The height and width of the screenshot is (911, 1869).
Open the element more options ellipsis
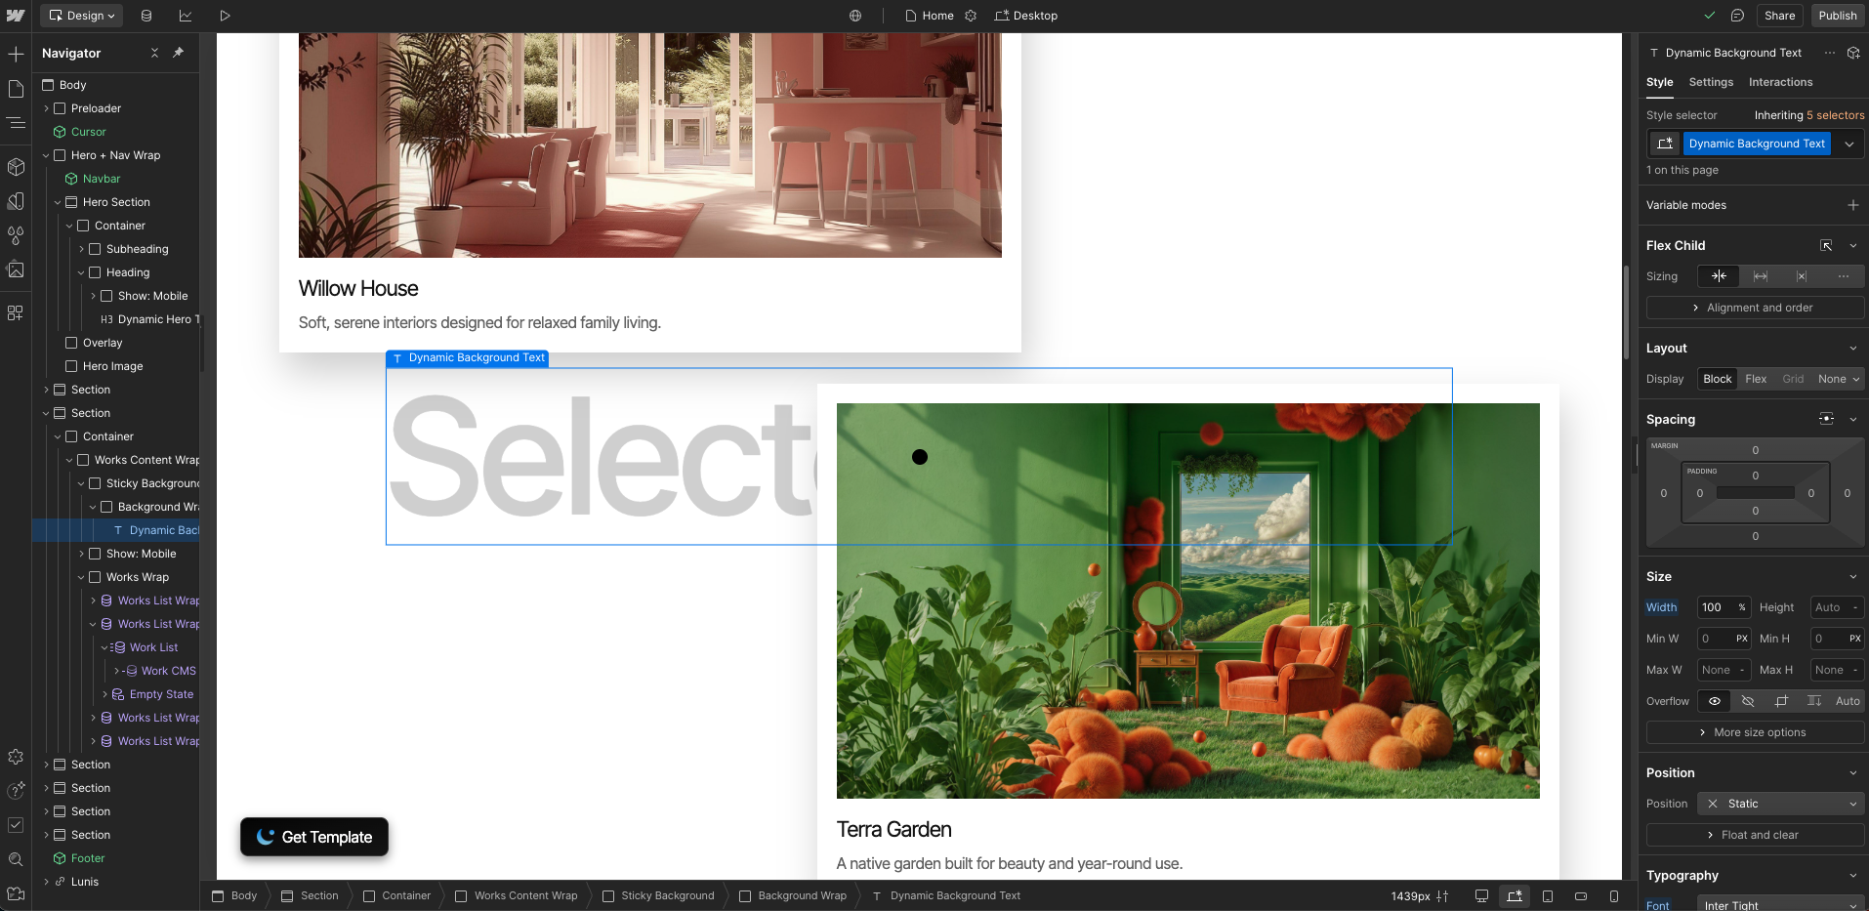[x=1829, y=53]
